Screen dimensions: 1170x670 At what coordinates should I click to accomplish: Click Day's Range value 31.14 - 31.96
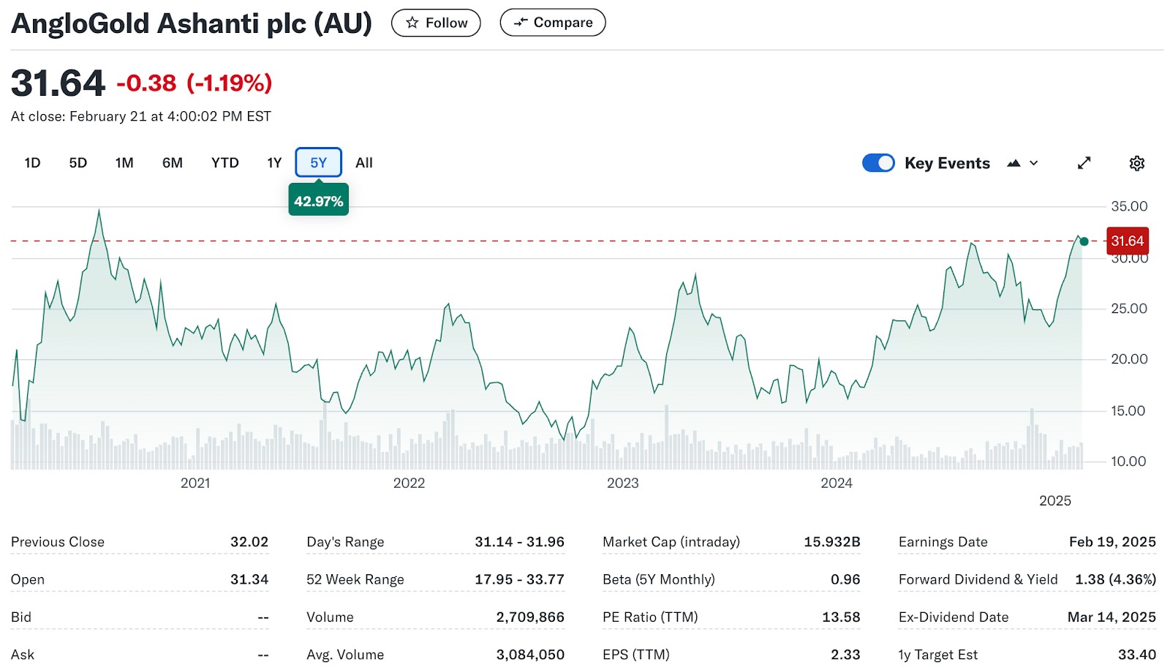[x=519, y=542]
